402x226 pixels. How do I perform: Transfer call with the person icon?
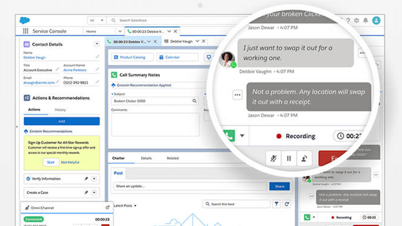click(x=304, y=159)
